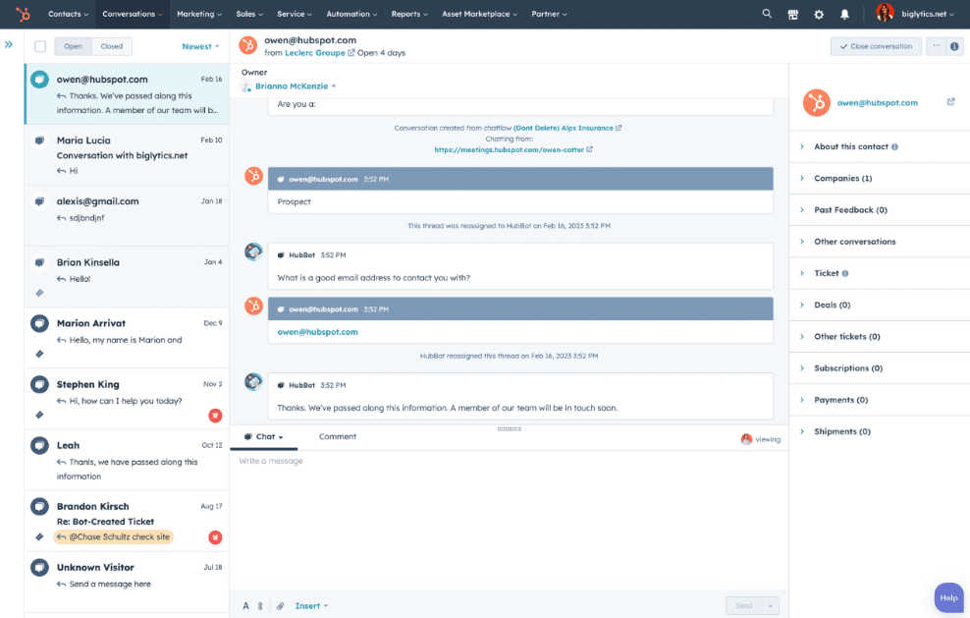
Task: Click the HubBot avatar on the email question
Action: 253,252
